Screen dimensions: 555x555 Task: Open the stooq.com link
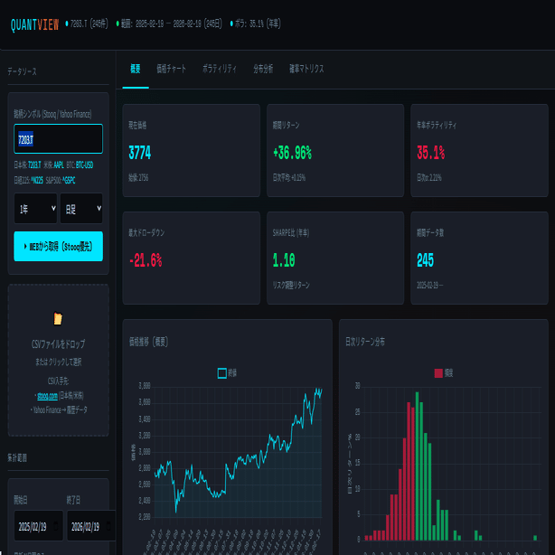click(x=47, y=396)
